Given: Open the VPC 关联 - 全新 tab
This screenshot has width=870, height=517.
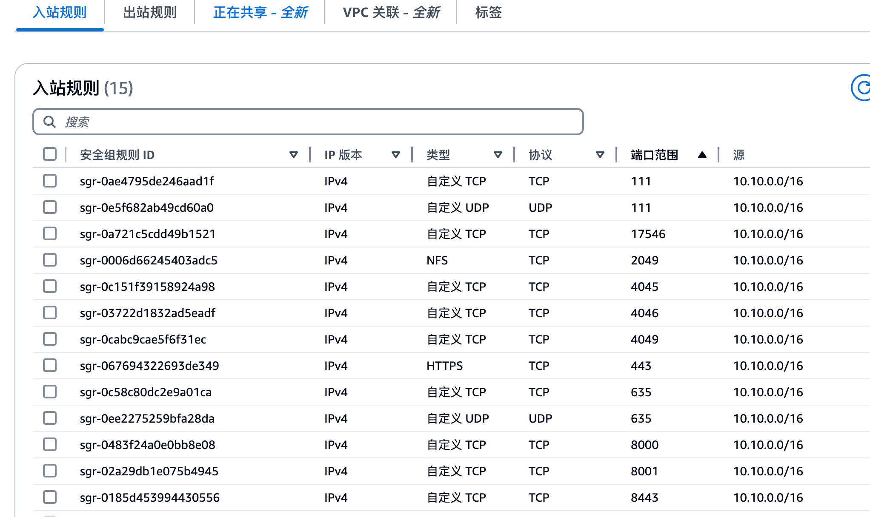Looking at the screenshot, I should pyautogui.click(x=391, y=13).
